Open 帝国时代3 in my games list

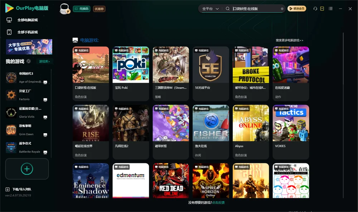27,78
